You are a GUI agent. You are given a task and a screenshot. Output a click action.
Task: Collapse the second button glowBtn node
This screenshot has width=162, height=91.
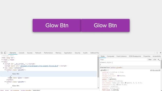coord(5,82)
